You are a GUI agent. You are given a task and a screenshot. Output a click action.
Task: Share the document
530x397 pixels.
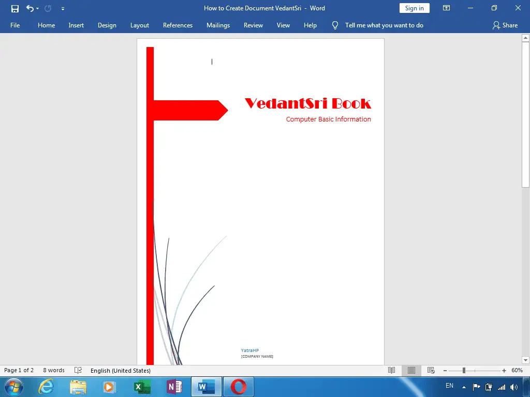(x=505, y=25)
